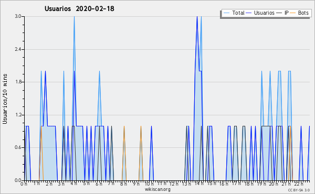This screenshot has width=315, height=194.
Task: Select the 'Total' legend entry
Action: pos(234,13)
